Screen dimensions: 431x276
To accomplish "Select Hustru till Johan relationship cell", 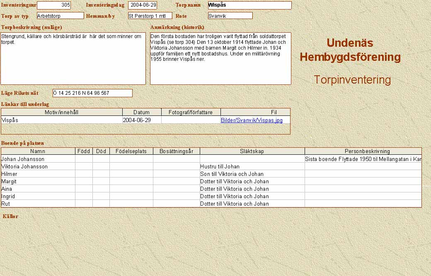I will tap(252, 166).
